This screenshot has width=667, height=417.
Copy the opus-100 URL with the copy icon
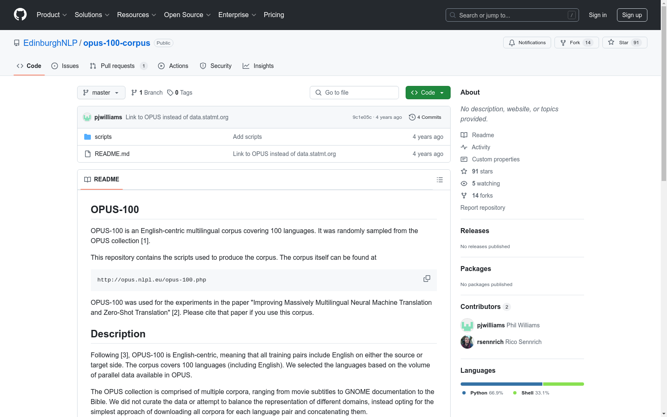[x=427, y=279]
